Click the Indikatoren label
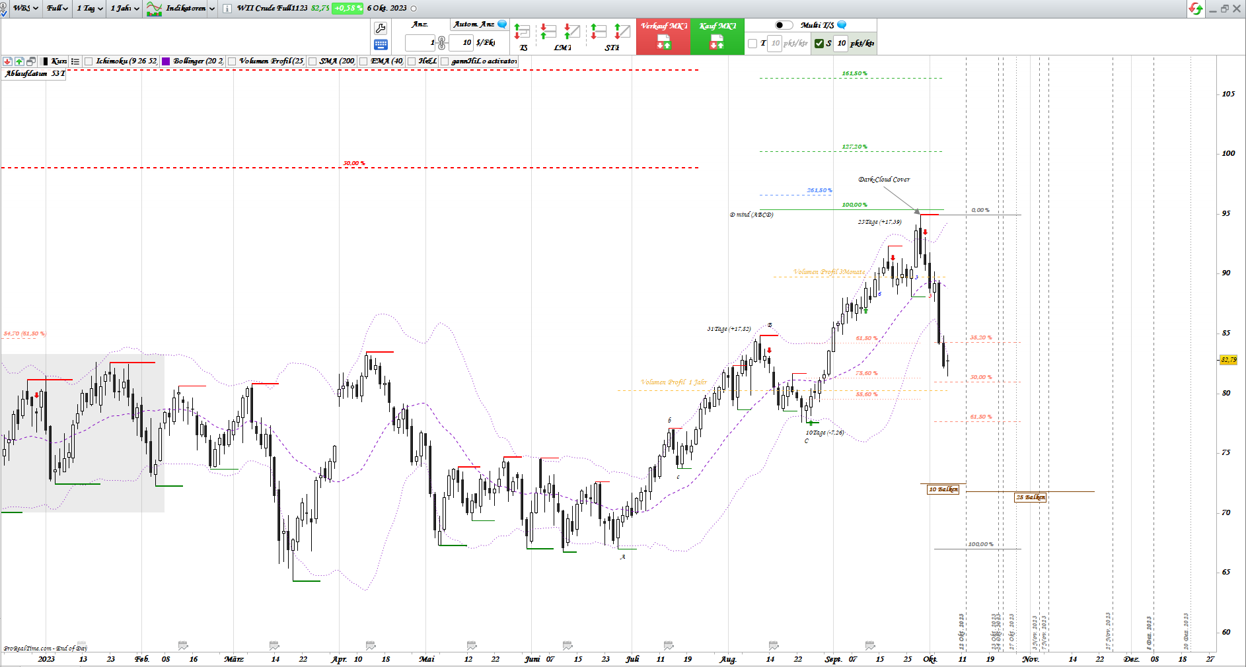 (186, 9)
